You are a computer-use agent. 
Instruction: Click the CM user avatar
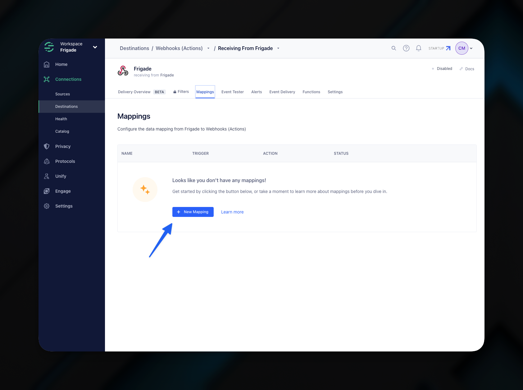click(x=462, y=48)
